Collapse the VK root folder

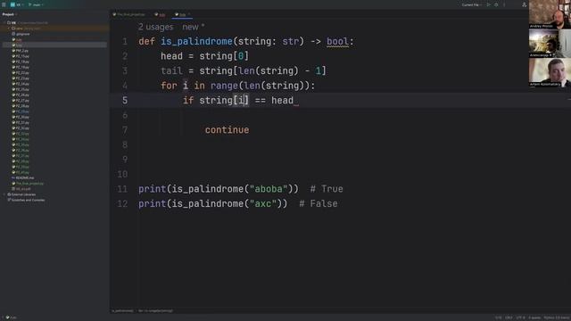coord(5,22)
